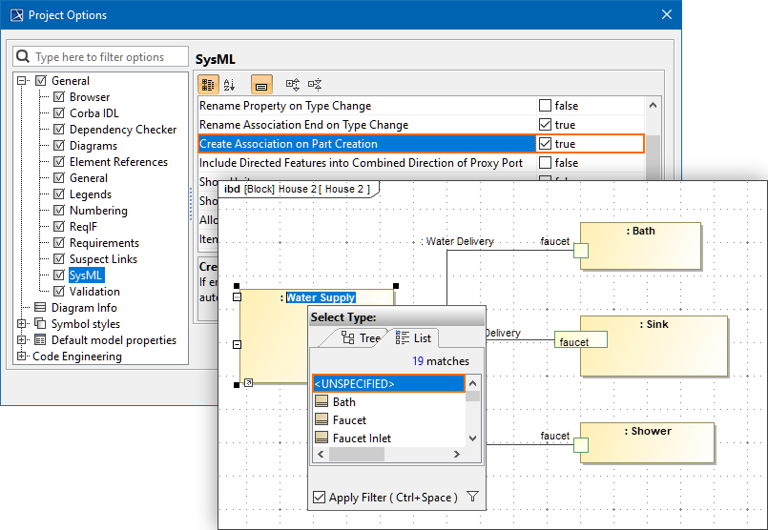Uncheck the Apply Filter checkbox
The height and width of the screenshot is (530, 768).
pyautogui.click(x=320, y=498)
